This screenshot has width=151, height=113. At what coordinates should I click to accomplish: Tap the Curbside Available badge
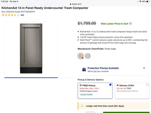coord(86,95)
